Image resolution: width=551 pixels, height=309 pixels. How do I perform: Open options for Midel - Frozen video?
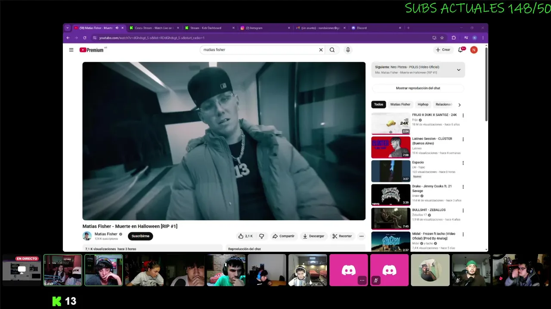(x=463, y=235)
